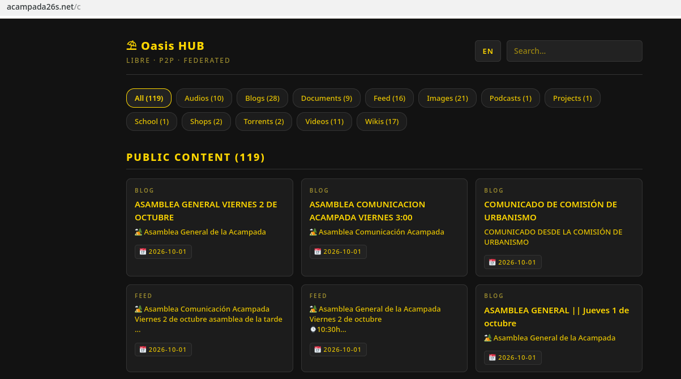
Task: Select the All (119) filter tab
Action: pos(149,98)
